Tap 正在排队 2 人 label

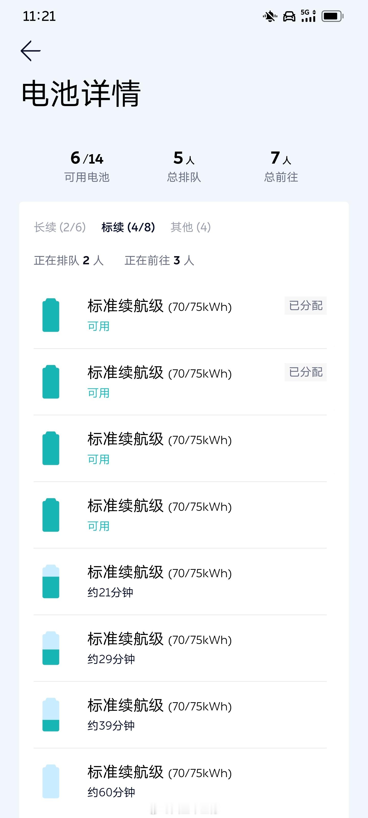(68, 260)
